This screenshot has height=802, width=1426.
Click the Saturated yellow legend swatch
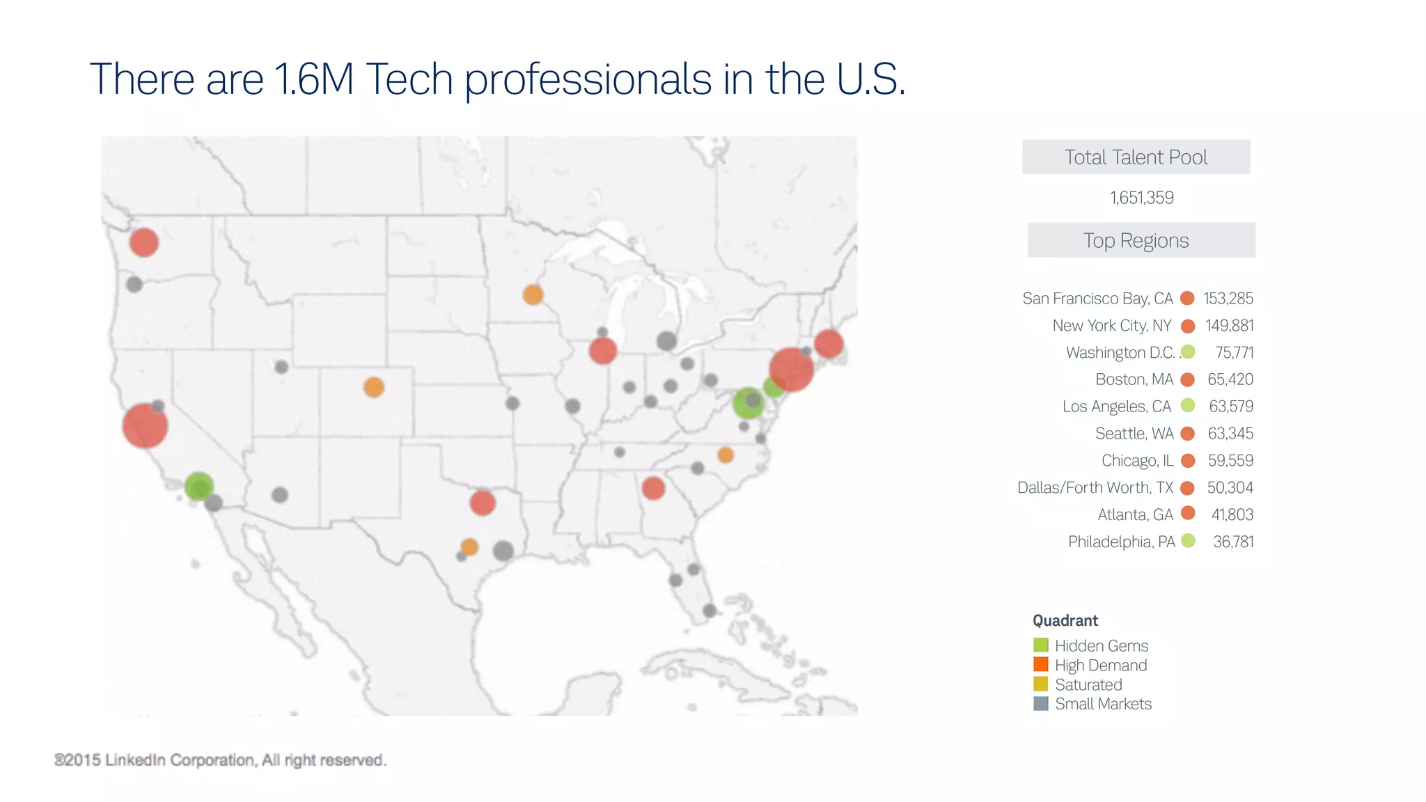click(x=1040, y=684)
